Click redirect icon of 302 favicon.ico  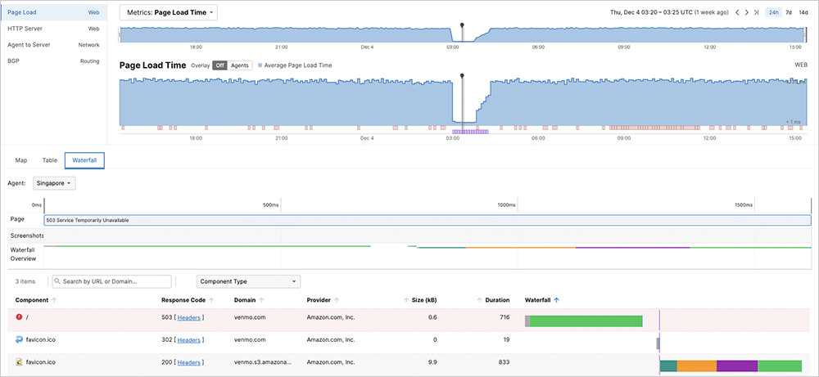click(20, 339)
